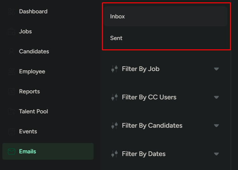This screenshot has width=238, height=170.
Task: Click the Filter By Job label
Action: 141,69
